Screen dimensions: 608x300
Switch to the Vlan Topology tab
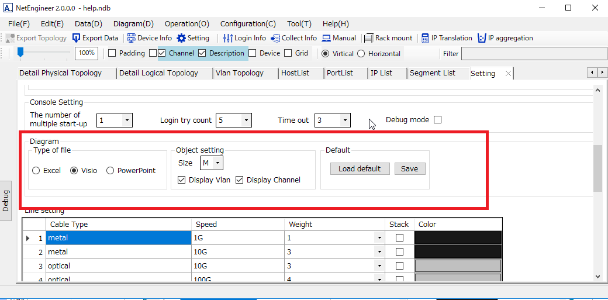pyautogui.click(x=239, y=73)
